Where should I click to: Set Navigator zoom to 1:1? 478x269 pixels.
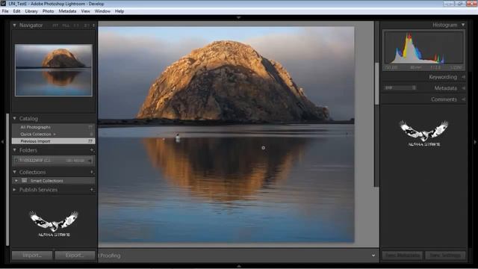76,25
